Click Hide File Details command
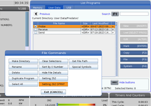Image resolution: width=151 pixels, height=106 pixels. [53, 73]
